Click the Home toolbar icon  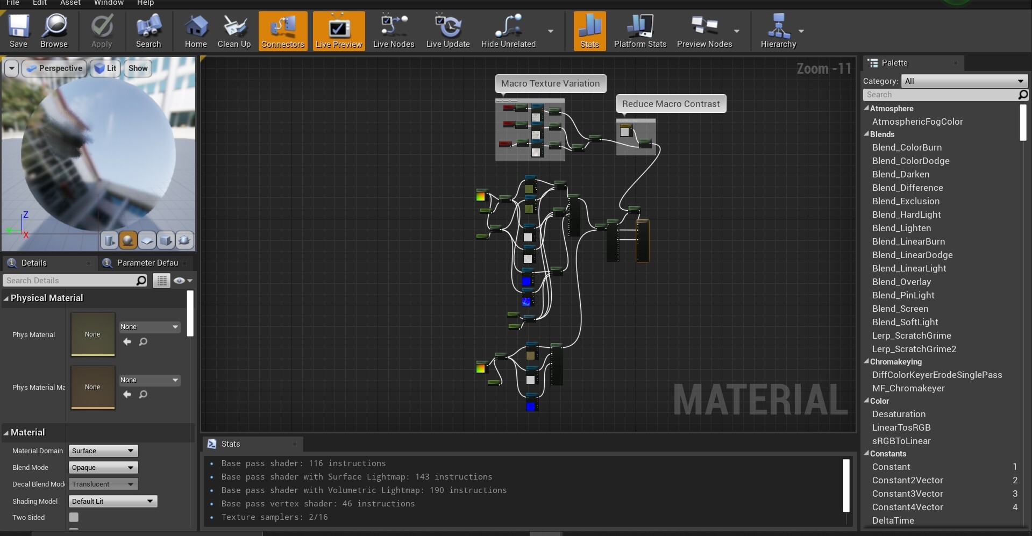click(x=196, y=31)
